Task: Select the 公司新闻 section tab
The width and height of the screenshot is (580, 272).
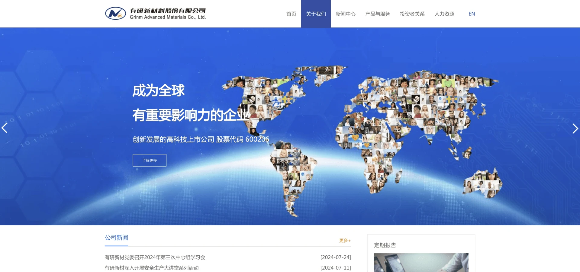Action: click(117, 238)
